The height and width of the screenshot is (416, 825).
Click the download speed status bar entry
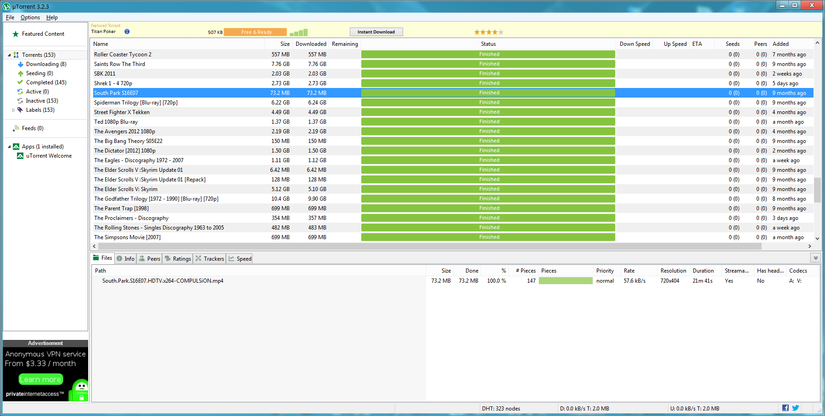(584, 409)
